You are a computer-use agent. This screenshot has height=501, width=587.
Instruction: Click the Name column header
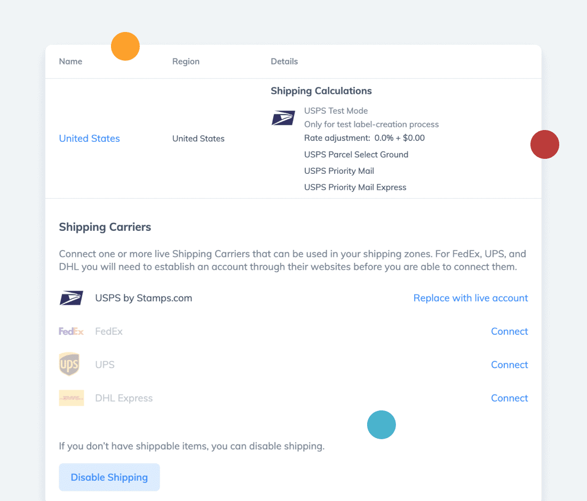pos(71,61)
